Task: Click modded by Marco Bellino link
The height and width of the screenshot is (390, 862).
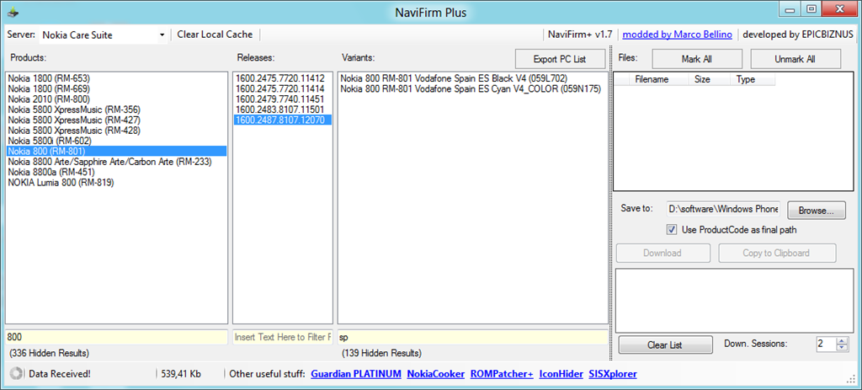Action: pos(677,35)
